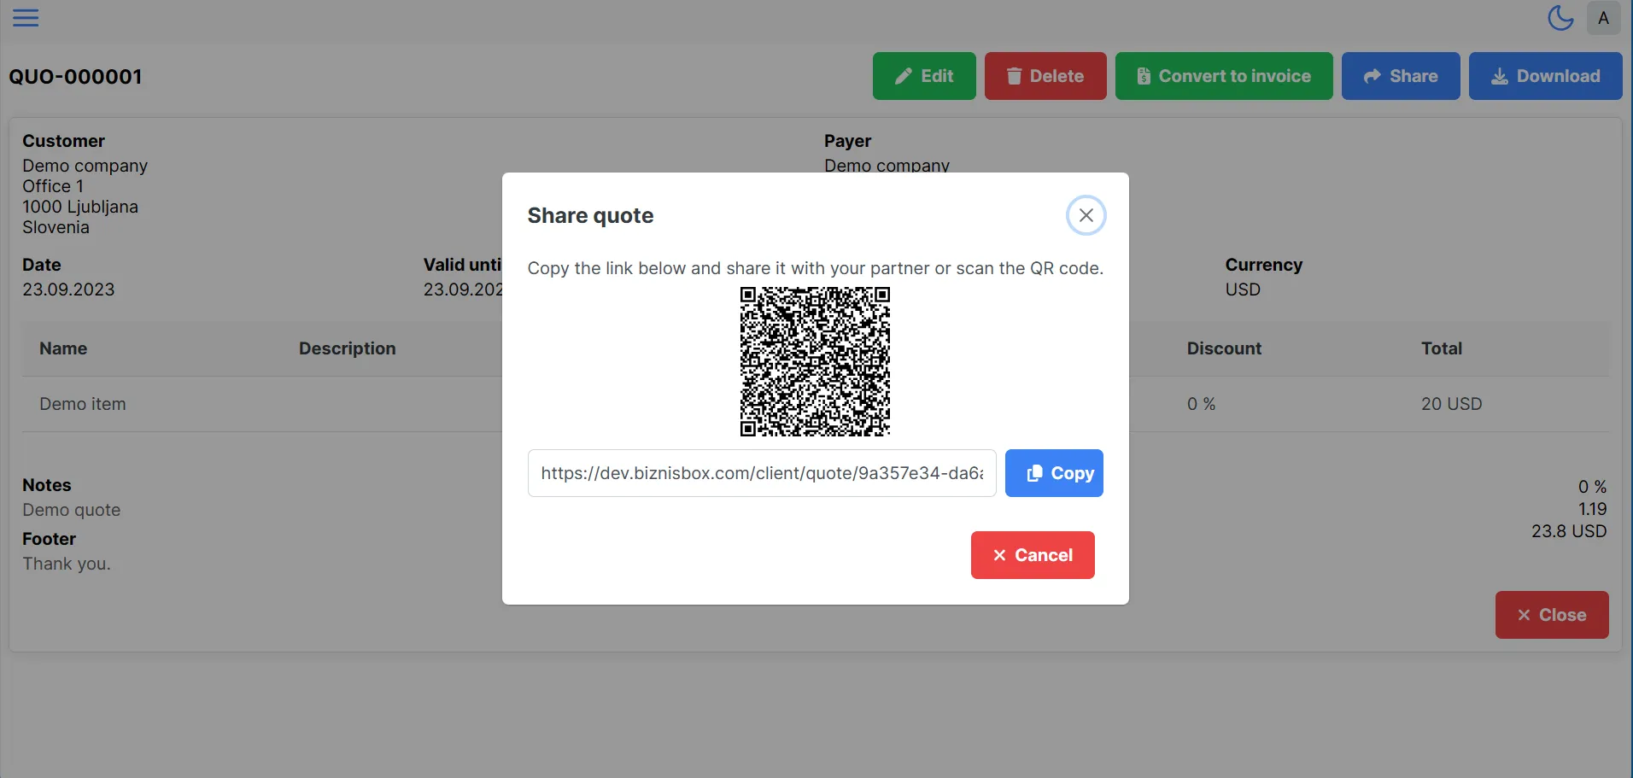Open the hamburger navigation menu
1633x778 pixels.
tap(26, 18)
